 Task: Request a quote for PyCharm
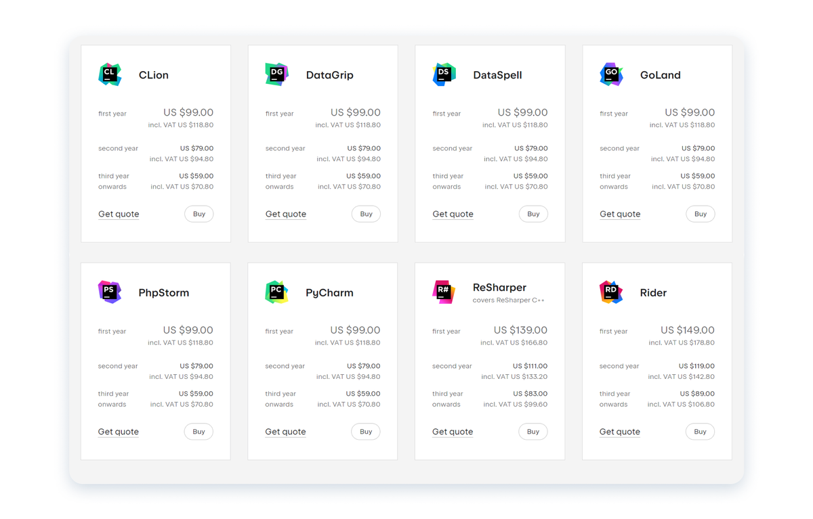[x=285, y=432]
